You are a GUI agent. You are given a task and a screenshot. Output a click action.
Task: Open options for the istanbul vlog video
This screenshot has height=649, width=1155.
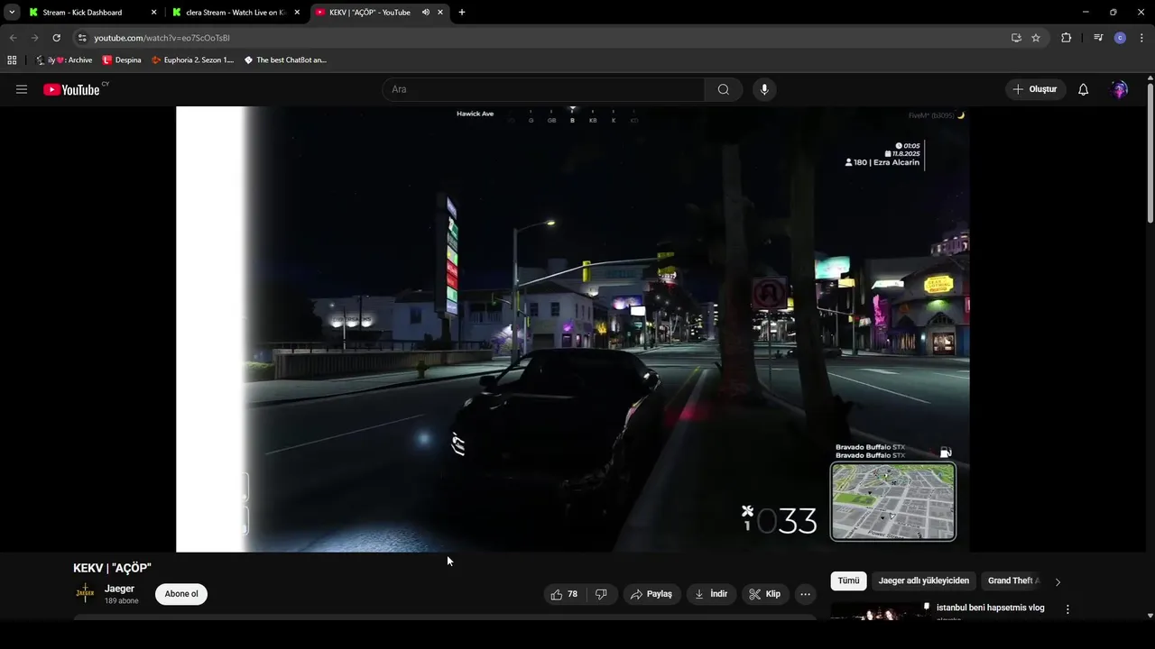click(1067, 609)
